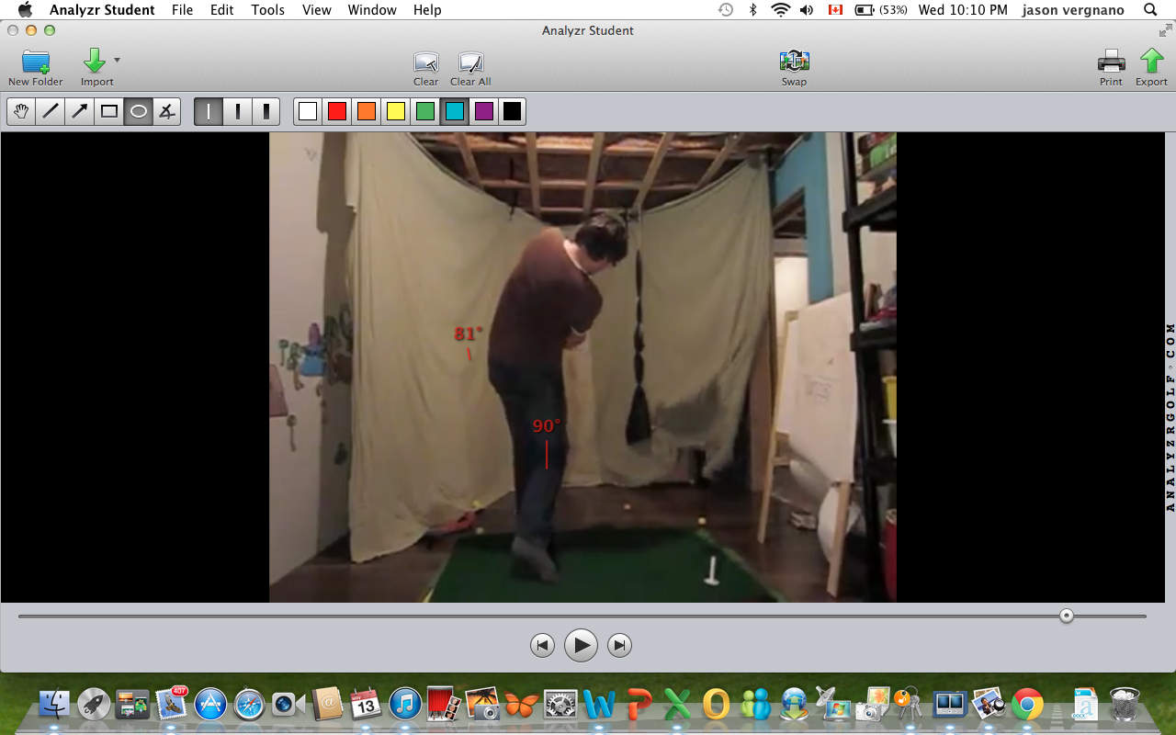The height and width of the screenshot is (735, 1176).
Task: Set the thick line thickness
Action: point(266,111)
